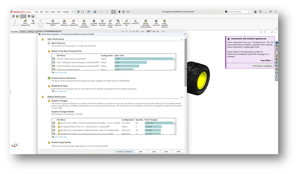Image resolution: width=298 pixels, height=174 pixels.
Task: Click Show Hidden Components tool
Action: click(x=84, y=24)
